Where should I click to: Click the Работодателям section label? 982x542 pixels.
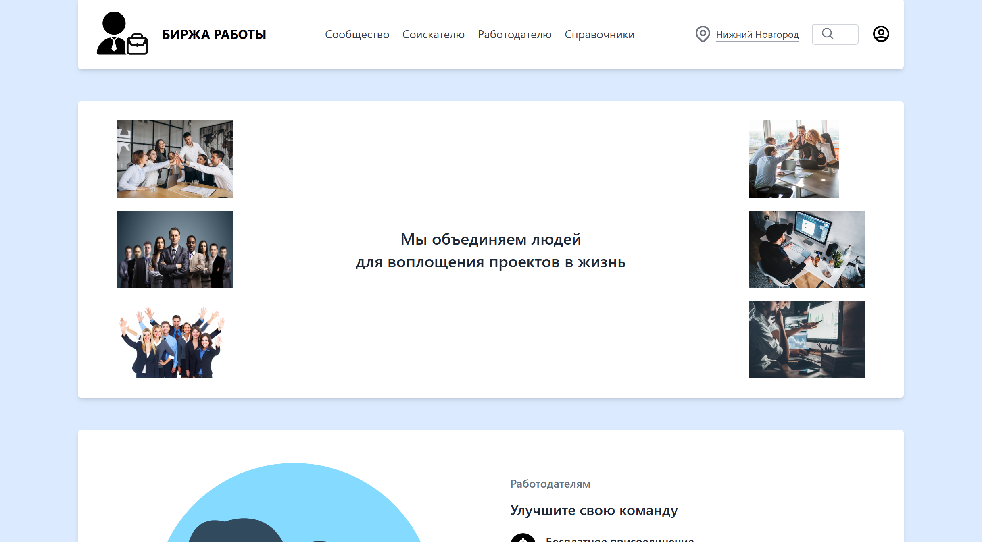tap(550, 484)
